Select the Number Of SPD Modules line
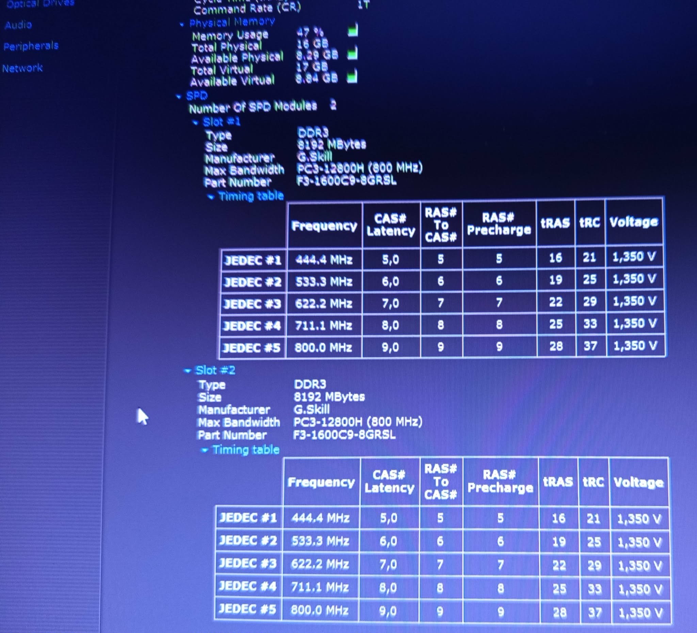The height and width of the screenshot is (633, 697). point(263,107)
